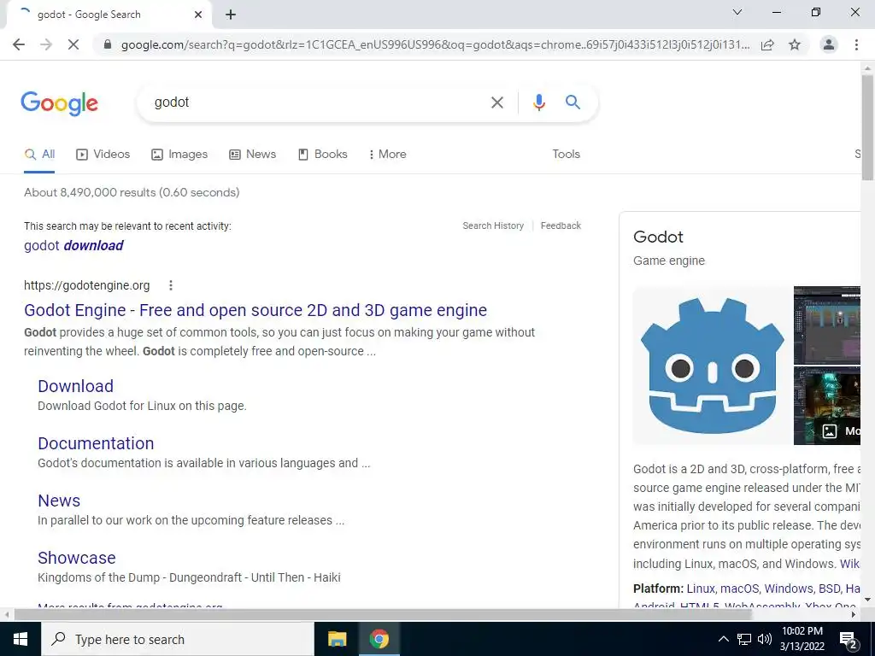Open the taskbar clock and date
This screenshot has width=875, height=656.
(x=802, y=639)
